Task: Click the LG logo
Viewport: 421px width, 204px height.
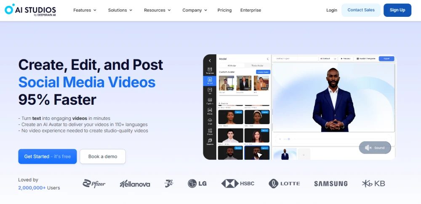Action: tap(197, 183)
